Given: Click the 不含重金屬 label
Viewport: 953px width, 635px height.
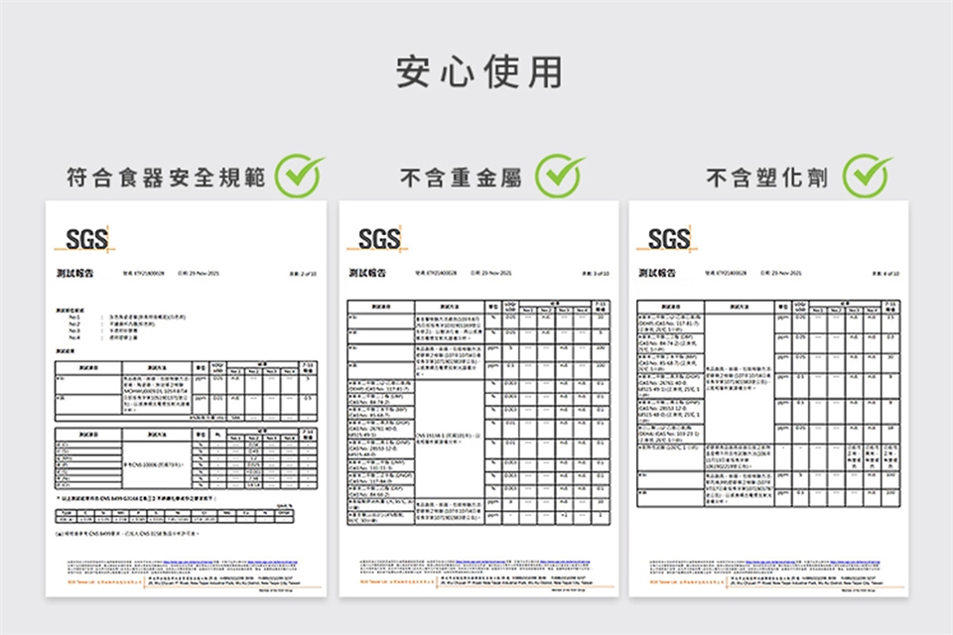Looking at the screenshot, I should coord(460,179).
